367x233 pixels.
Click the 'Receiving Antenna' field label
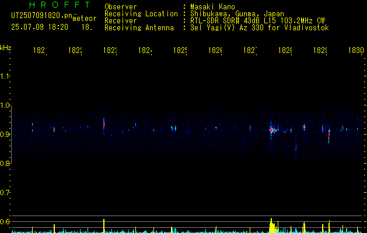(x=139, y=28)
